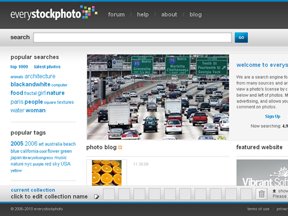
Task: Click the search input field
Action: (x=133, y=37)
